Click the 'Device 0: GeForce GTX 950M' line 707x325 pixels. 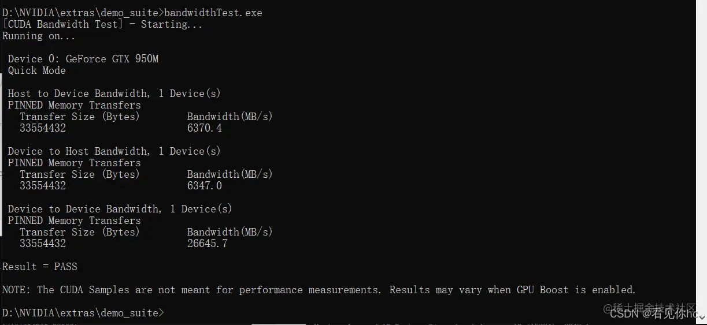click(x=83, y=59)
